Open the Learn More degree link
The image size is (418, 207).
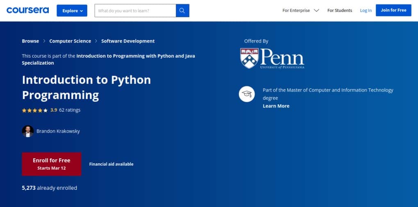click(x=276, y=106)
